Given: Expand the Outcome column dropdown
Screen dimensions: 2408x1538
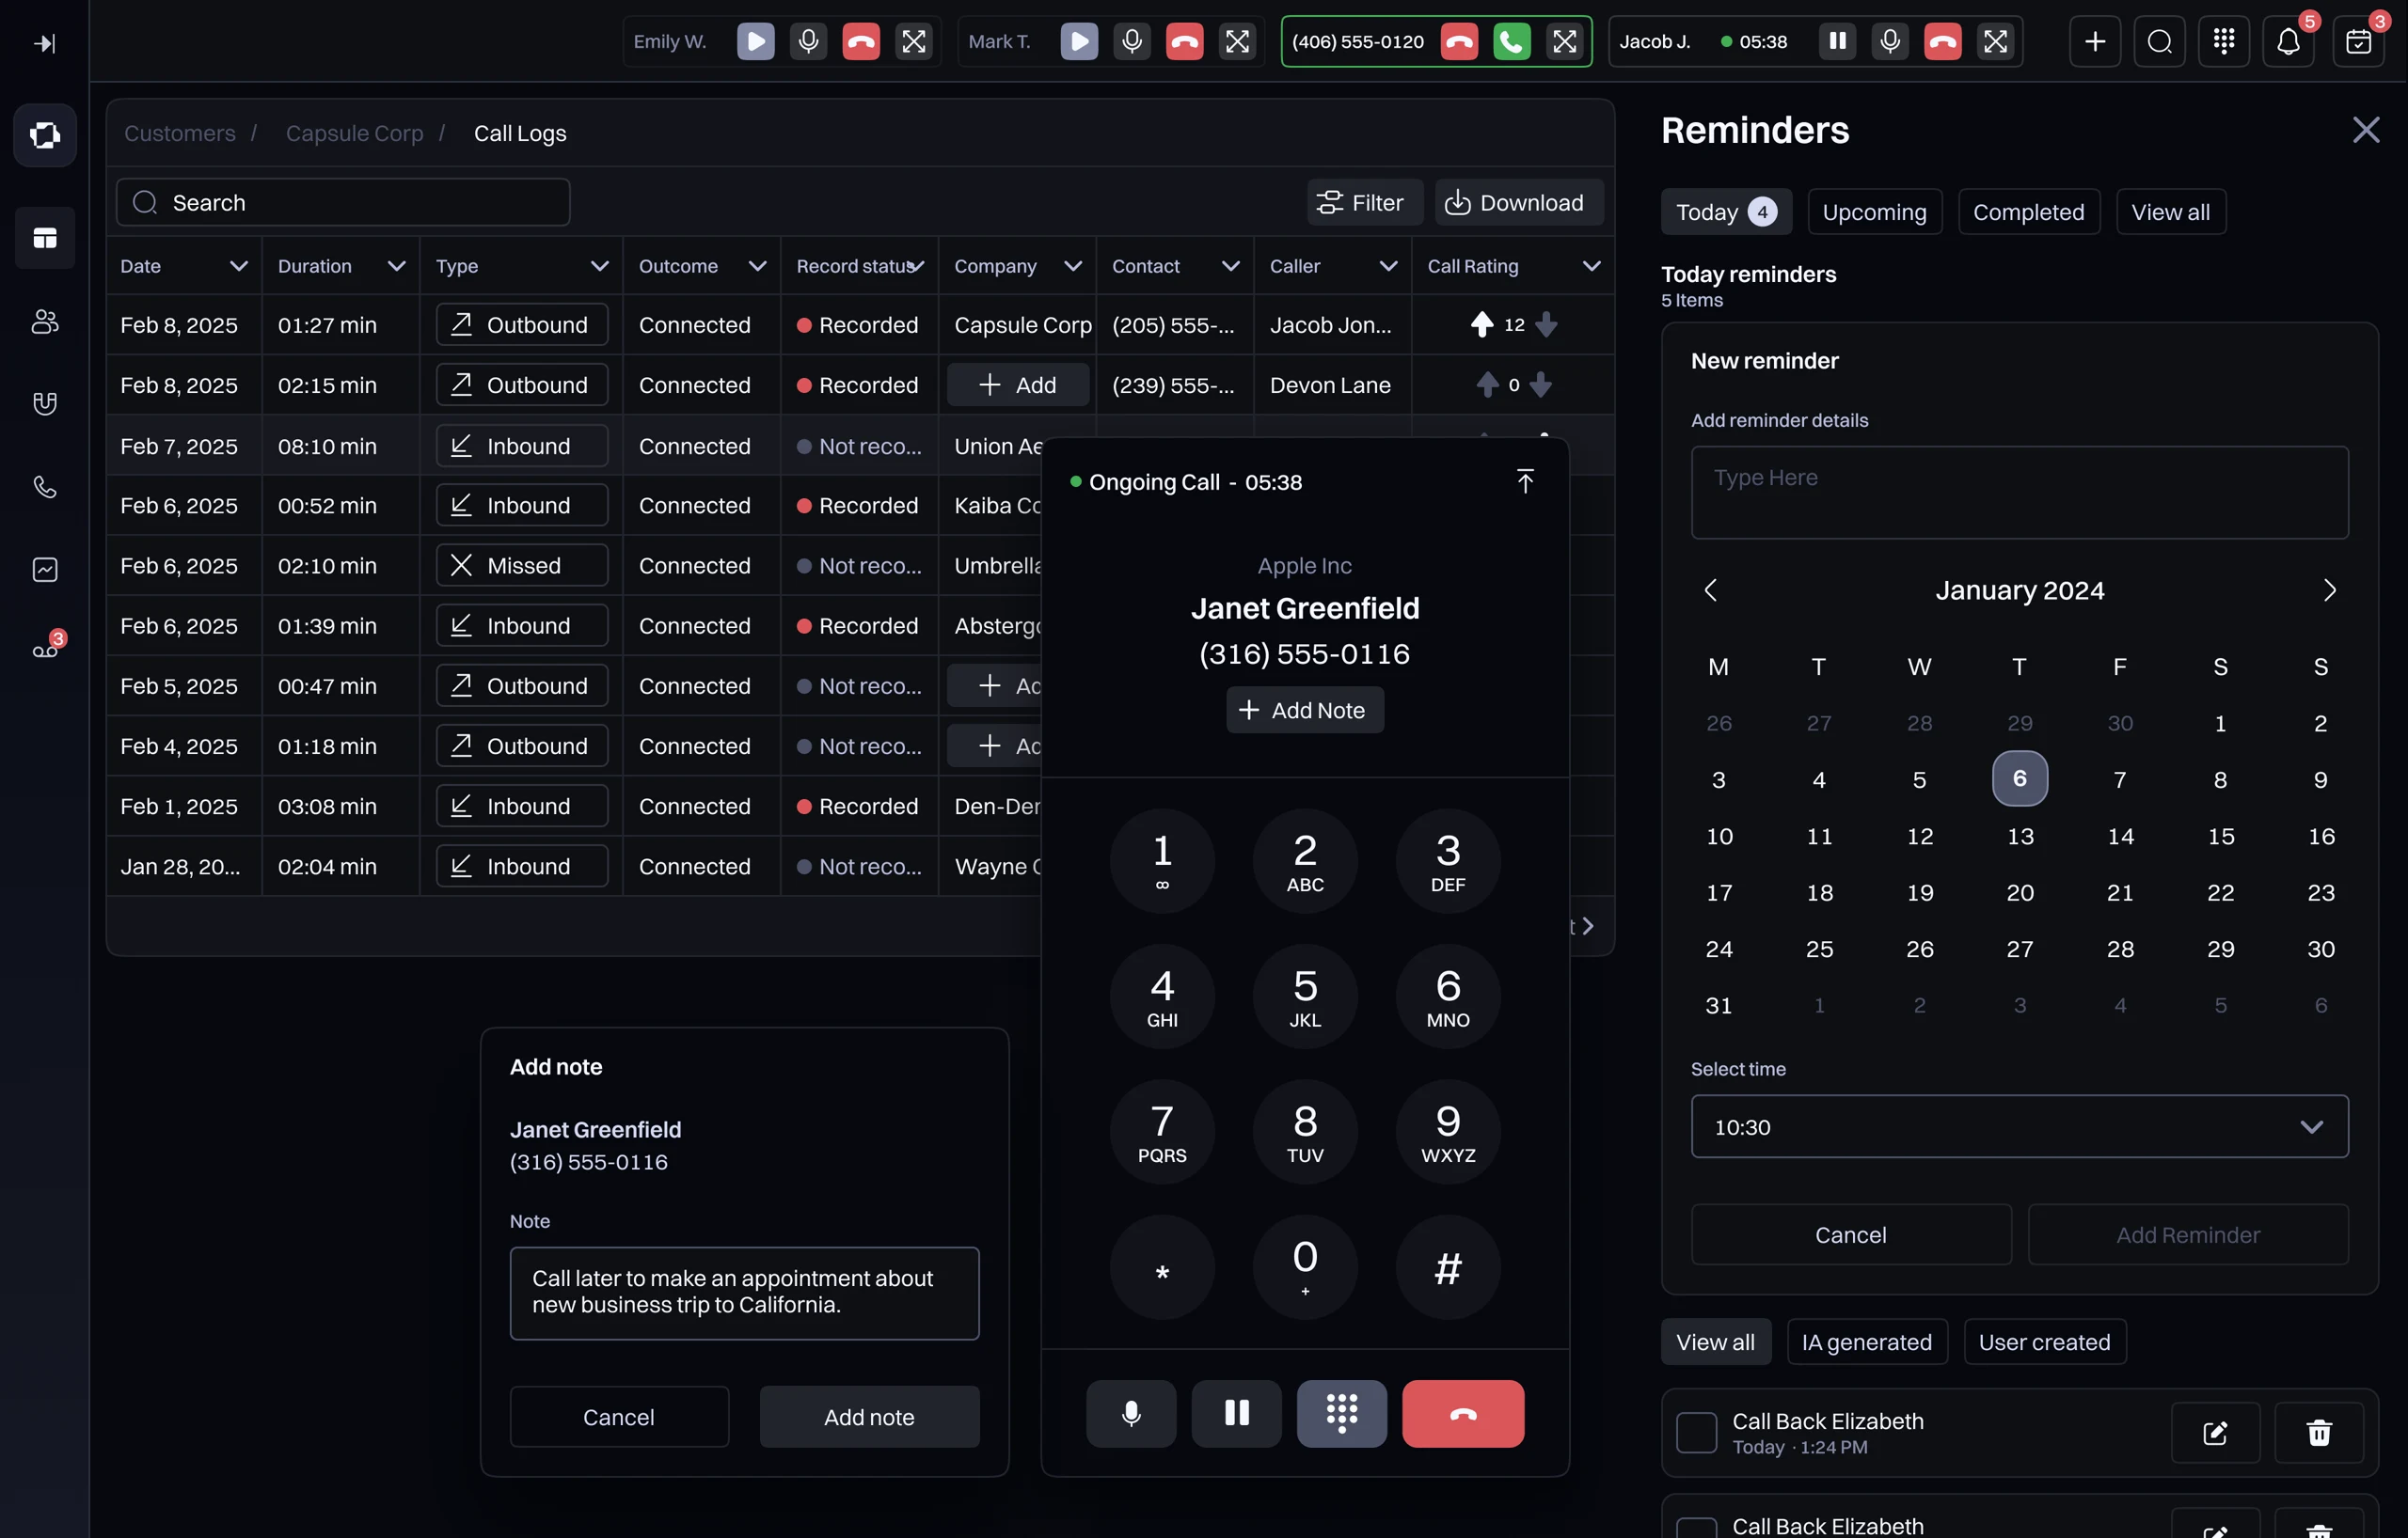Looking at the screenshot, I should pyautogui.click(x=757, y=266).
